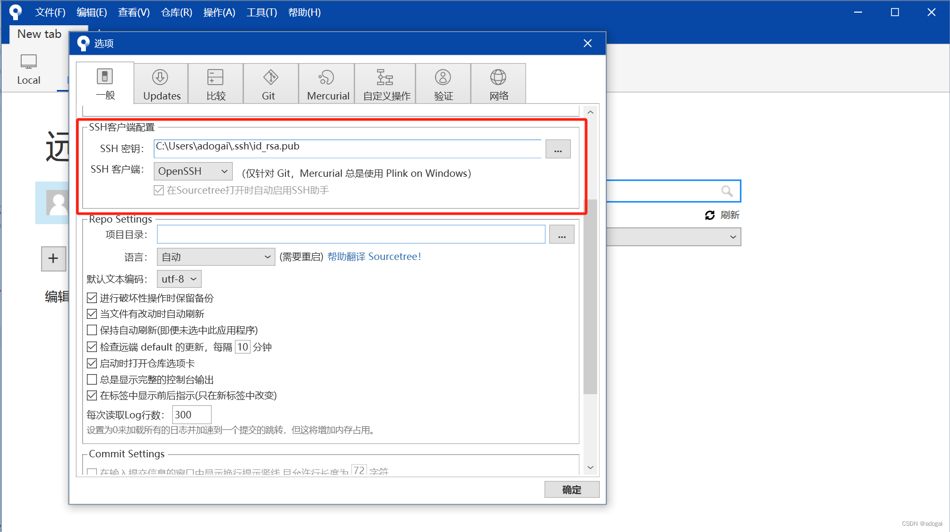Open the 编辑(E) menu

pyautogui.click(x=92, y=12)
